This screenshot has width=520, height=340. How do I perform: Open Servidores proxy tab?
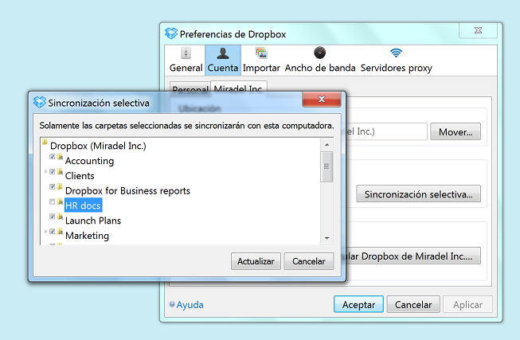(397, 60)
